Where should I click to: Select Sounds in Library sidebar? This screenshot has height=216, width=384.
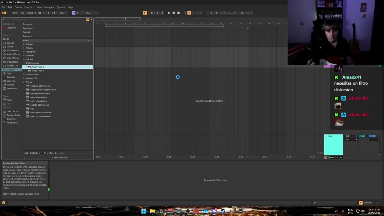click(10, 43)
